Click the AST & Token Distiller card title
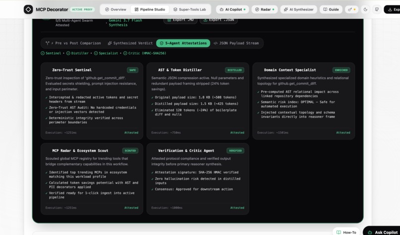 tap(180, 70)
